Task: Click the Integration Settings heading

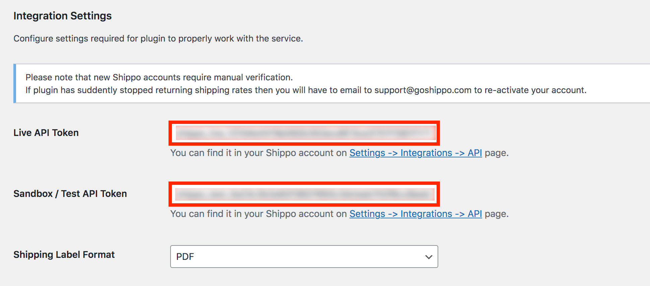Action: [x=62, y=15]
